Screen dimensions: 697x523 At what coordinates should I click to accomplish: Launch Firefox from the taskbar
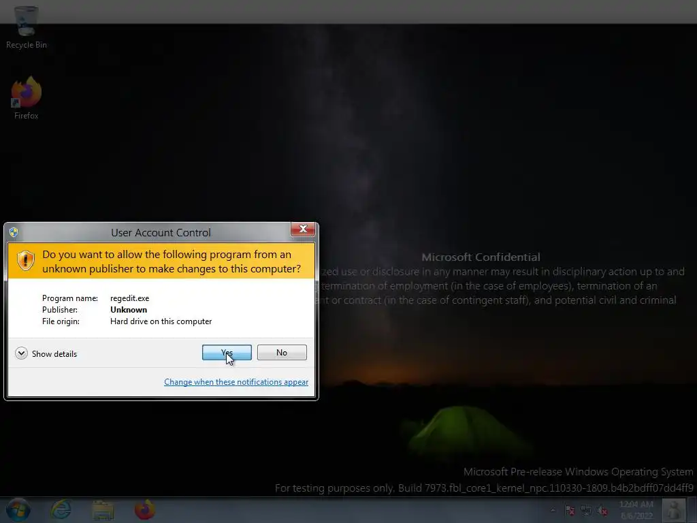tap(145, 509)
